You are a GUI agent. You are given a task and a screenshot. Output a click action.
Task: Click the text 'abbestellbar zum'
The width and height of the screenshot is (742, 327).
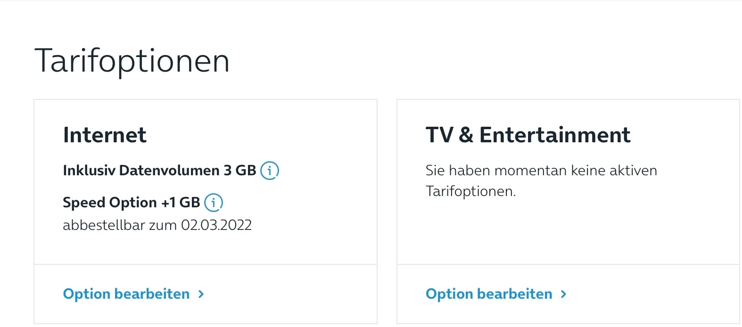(x=120, y=225)
